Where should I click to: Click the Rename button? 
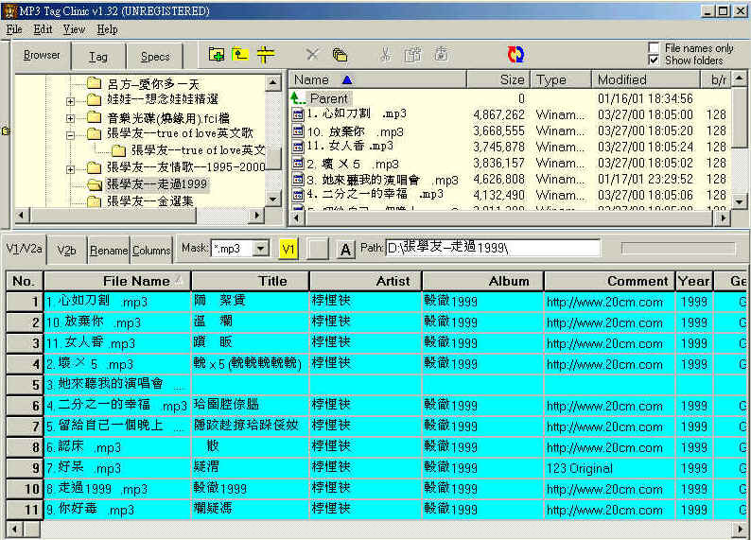pyautogui.click(x=109, y=251)
